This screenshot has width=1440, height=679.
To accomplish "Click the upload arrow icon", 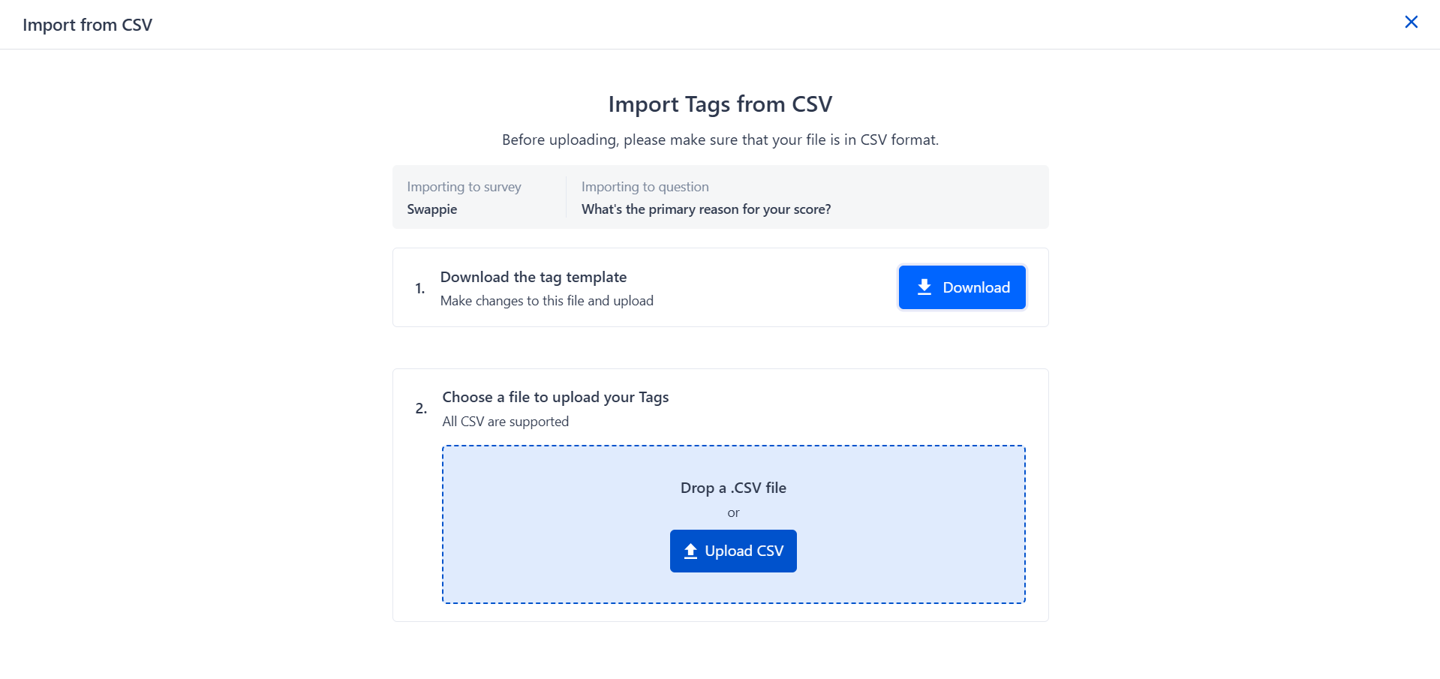I will [x=690, y=551].
